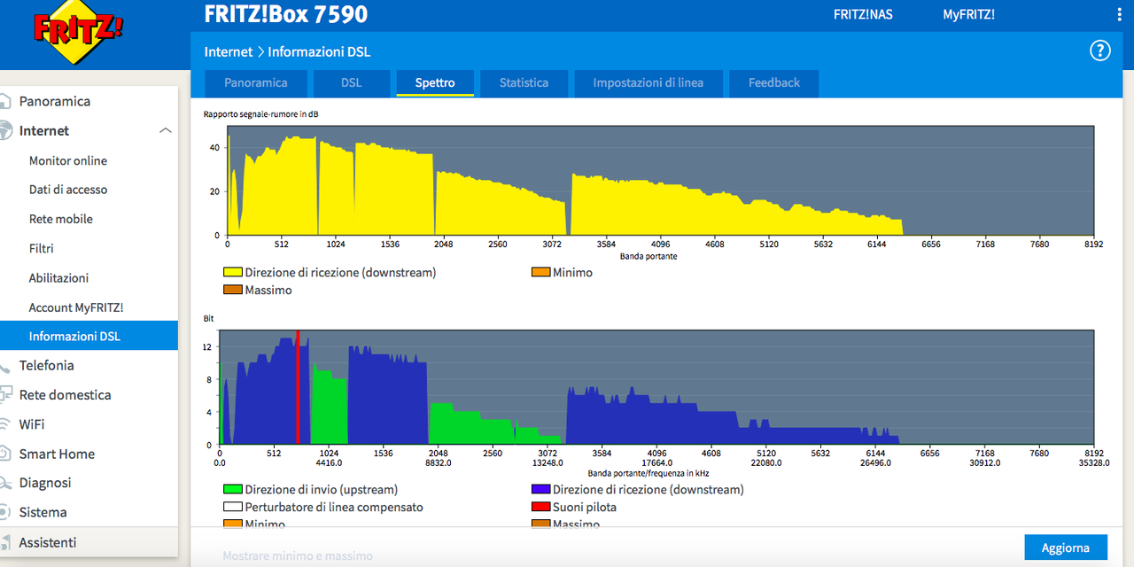Viewport: 1134px width, 567px height.
Task: Switch to the DSL tab
Action: click(x=351, y=83)
